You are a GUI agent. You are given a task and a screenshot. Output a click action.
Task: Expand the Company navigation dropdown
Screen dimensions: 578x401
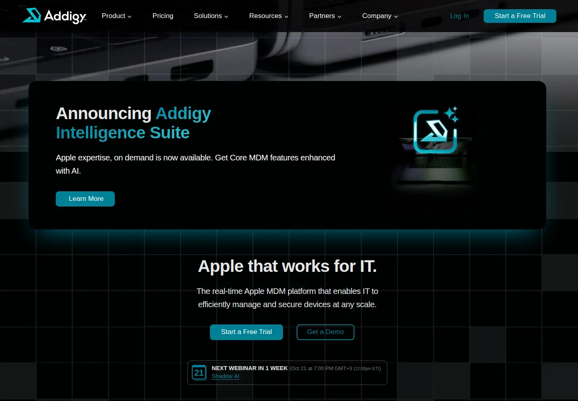tap(380, 16)
